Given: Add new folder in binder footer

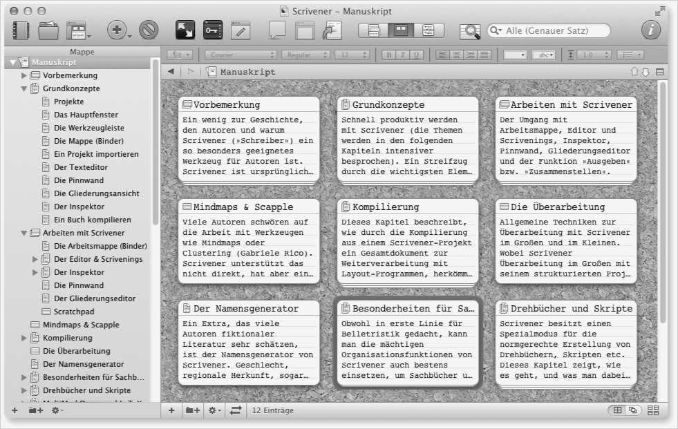Looking at the screenshot, I should pos(36,410).
